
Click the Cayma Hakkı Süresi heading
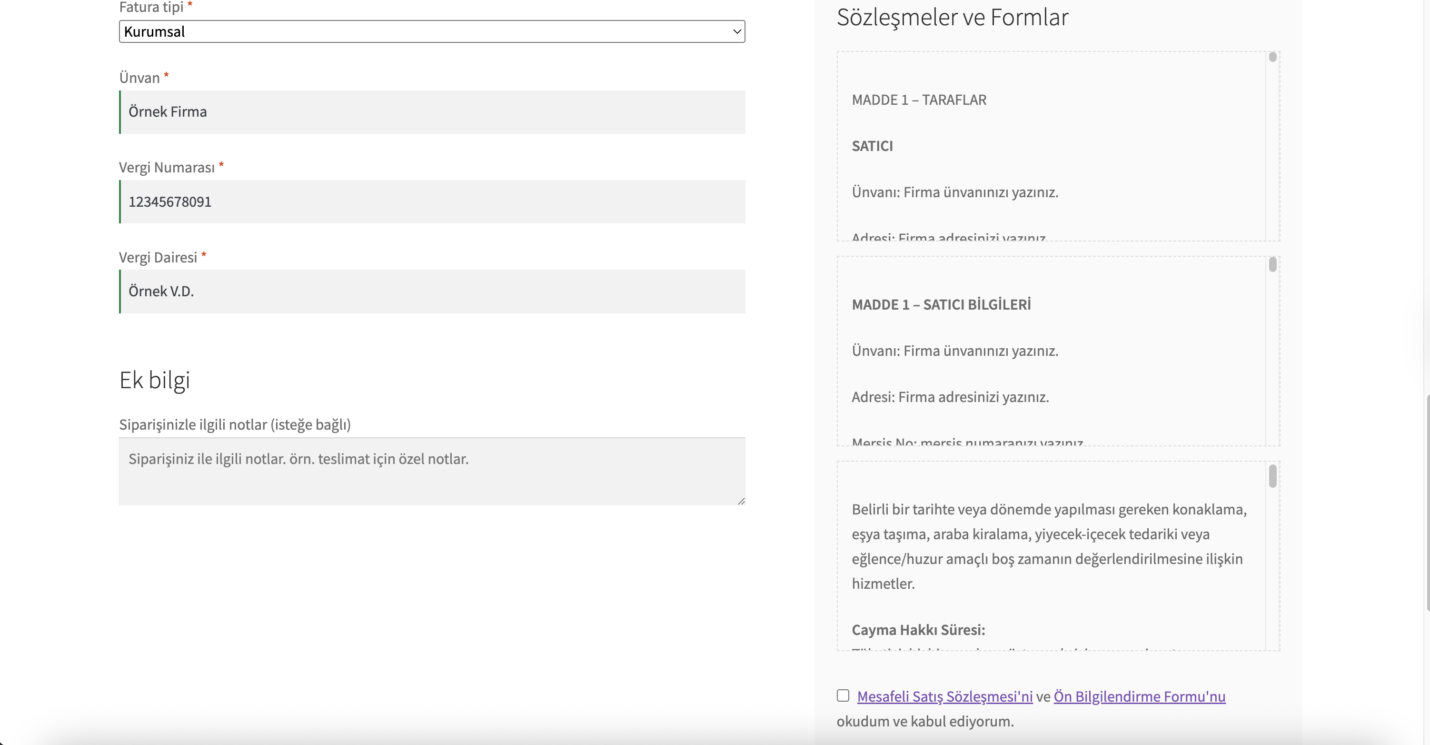(x=918, y=630)
